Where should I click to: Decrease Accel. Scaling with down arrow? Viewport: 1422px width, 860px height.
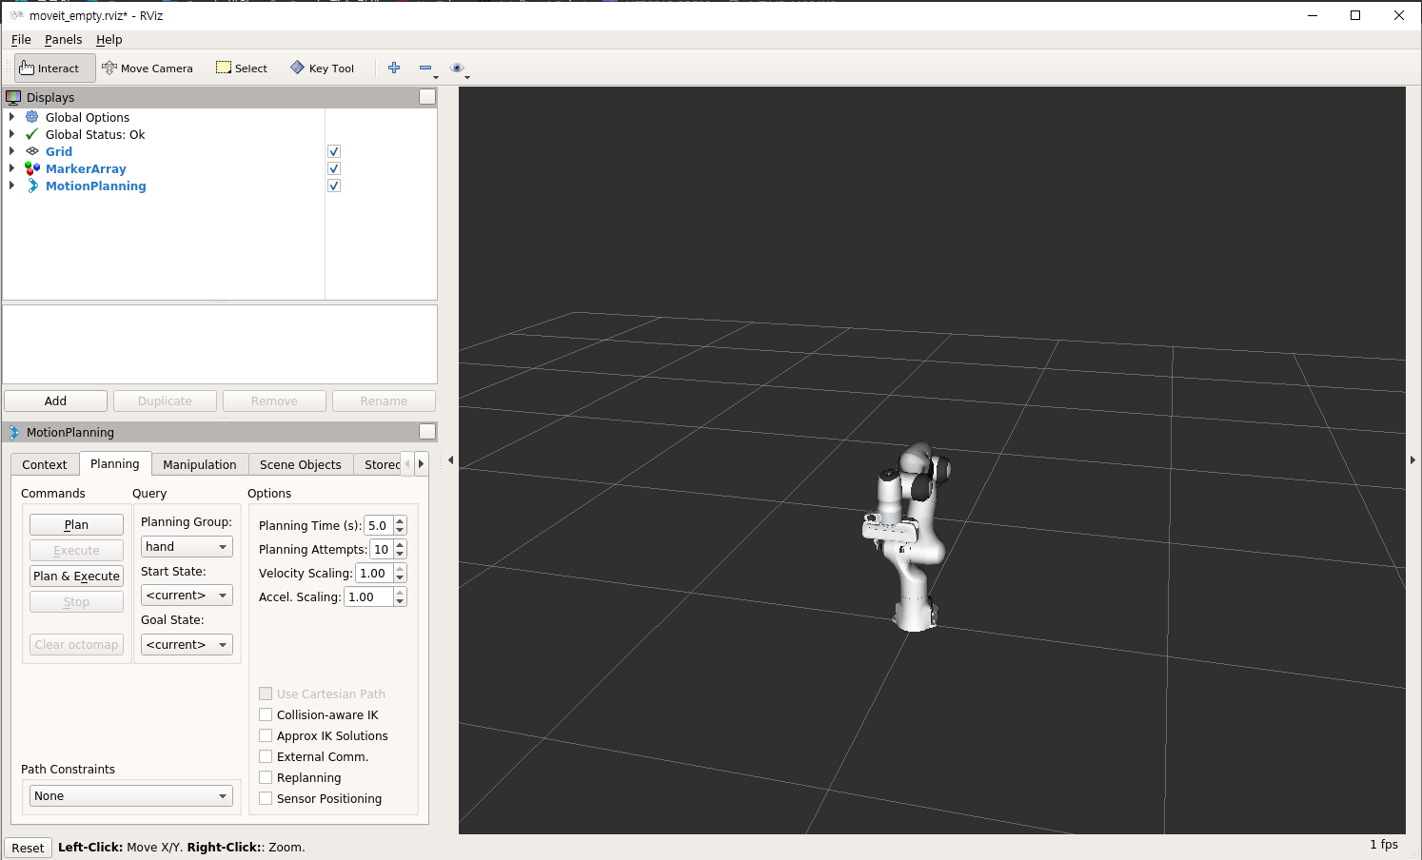point(400,602)
